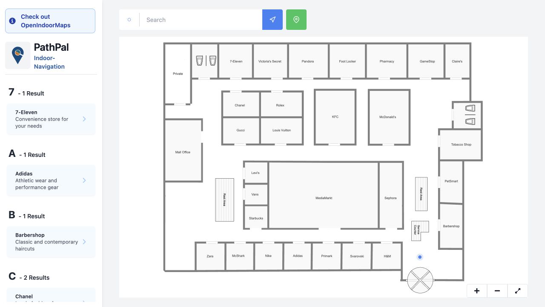Click the PathPal logo icon
Screen dimensions: 545x307
[x=18, y=55]
